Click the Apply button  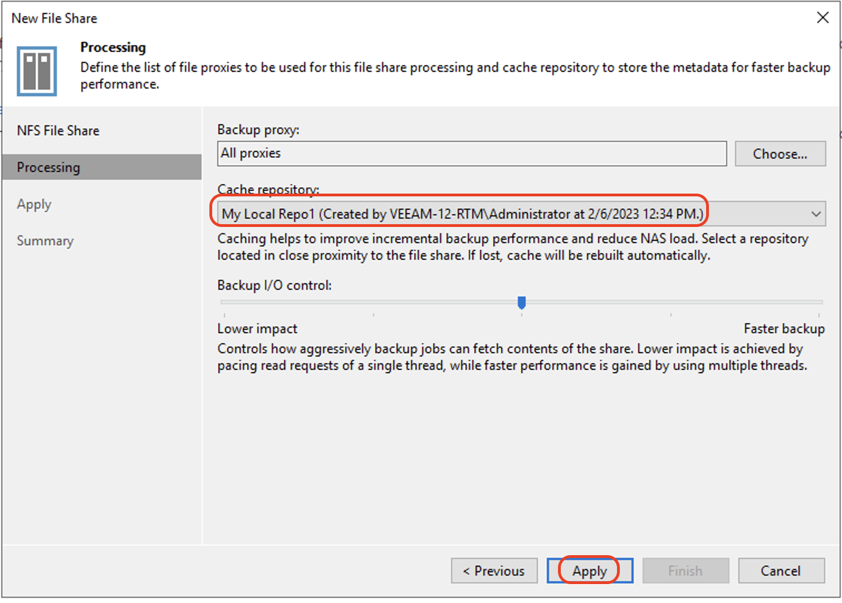click(590, 571)
